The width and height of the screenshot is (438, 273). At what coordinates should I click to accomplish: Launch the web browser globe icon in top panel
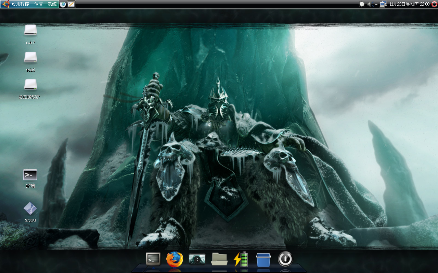[63, 4]
